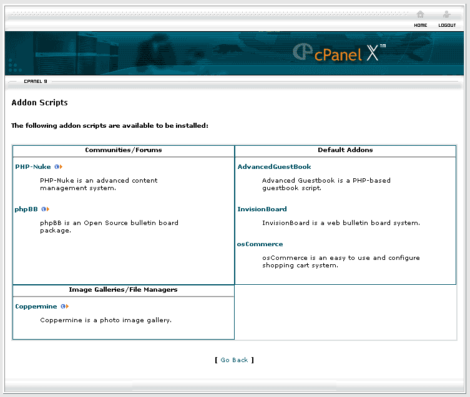Click the CPANEL 9 breadcrumb label
This screenshot has height=397, width=470.
tap(35, 82)
